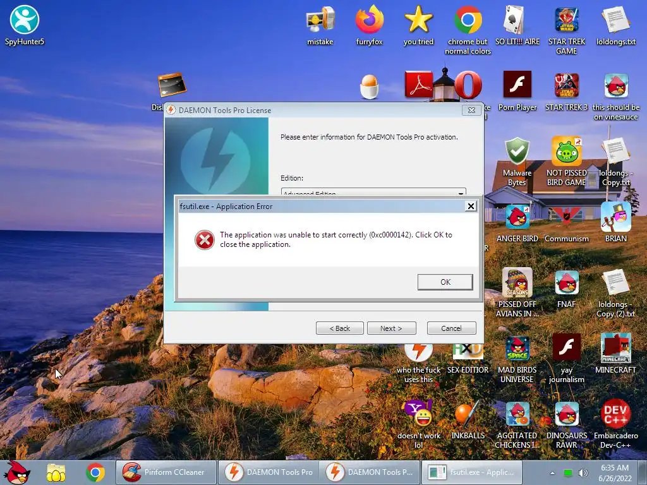This screenshot has width=647, height=485.
Task: Launch the Opera browser desktop icon
Action: click(468, 85)
